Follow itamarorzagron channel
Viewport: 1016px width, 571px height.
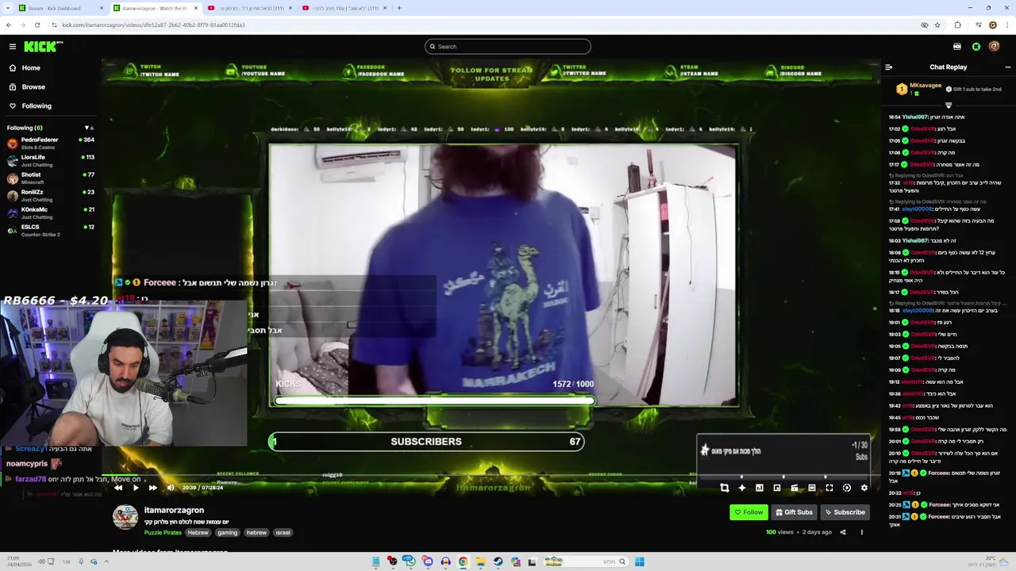(x=749, y=512)
